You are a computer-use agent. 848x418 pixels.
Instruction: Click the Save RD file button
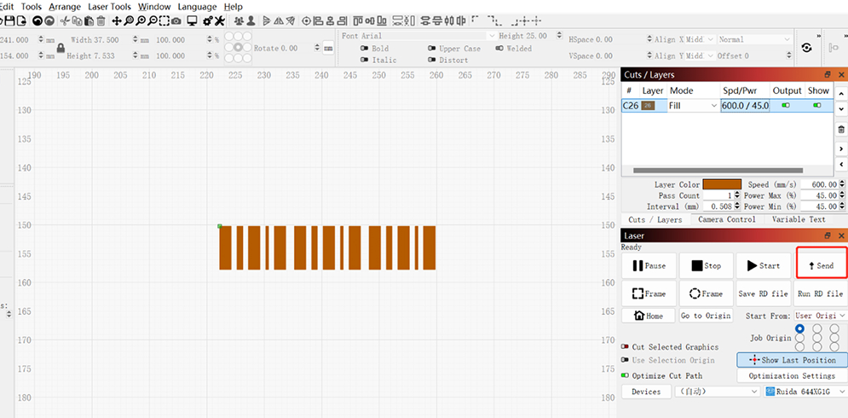(763, 293)
